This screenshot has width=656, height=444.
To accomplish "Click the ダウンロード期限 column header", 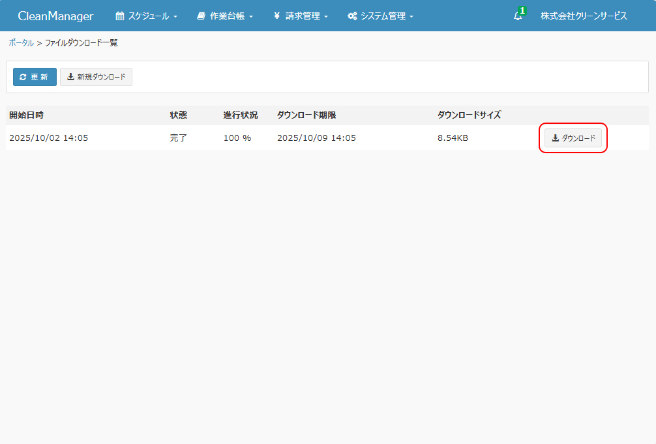I will pos(306,115).
